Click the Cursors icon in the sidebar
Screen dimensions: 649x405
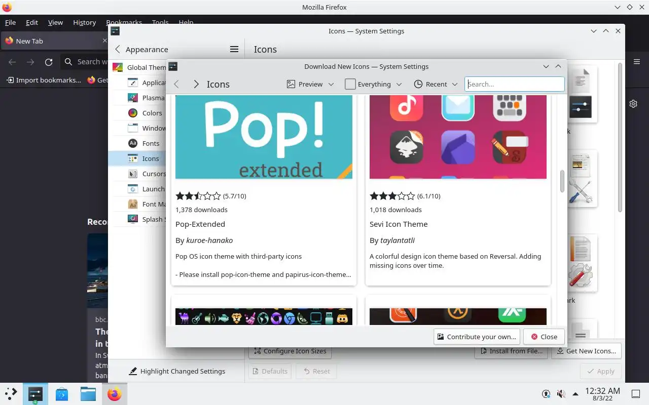coord(133,174)
